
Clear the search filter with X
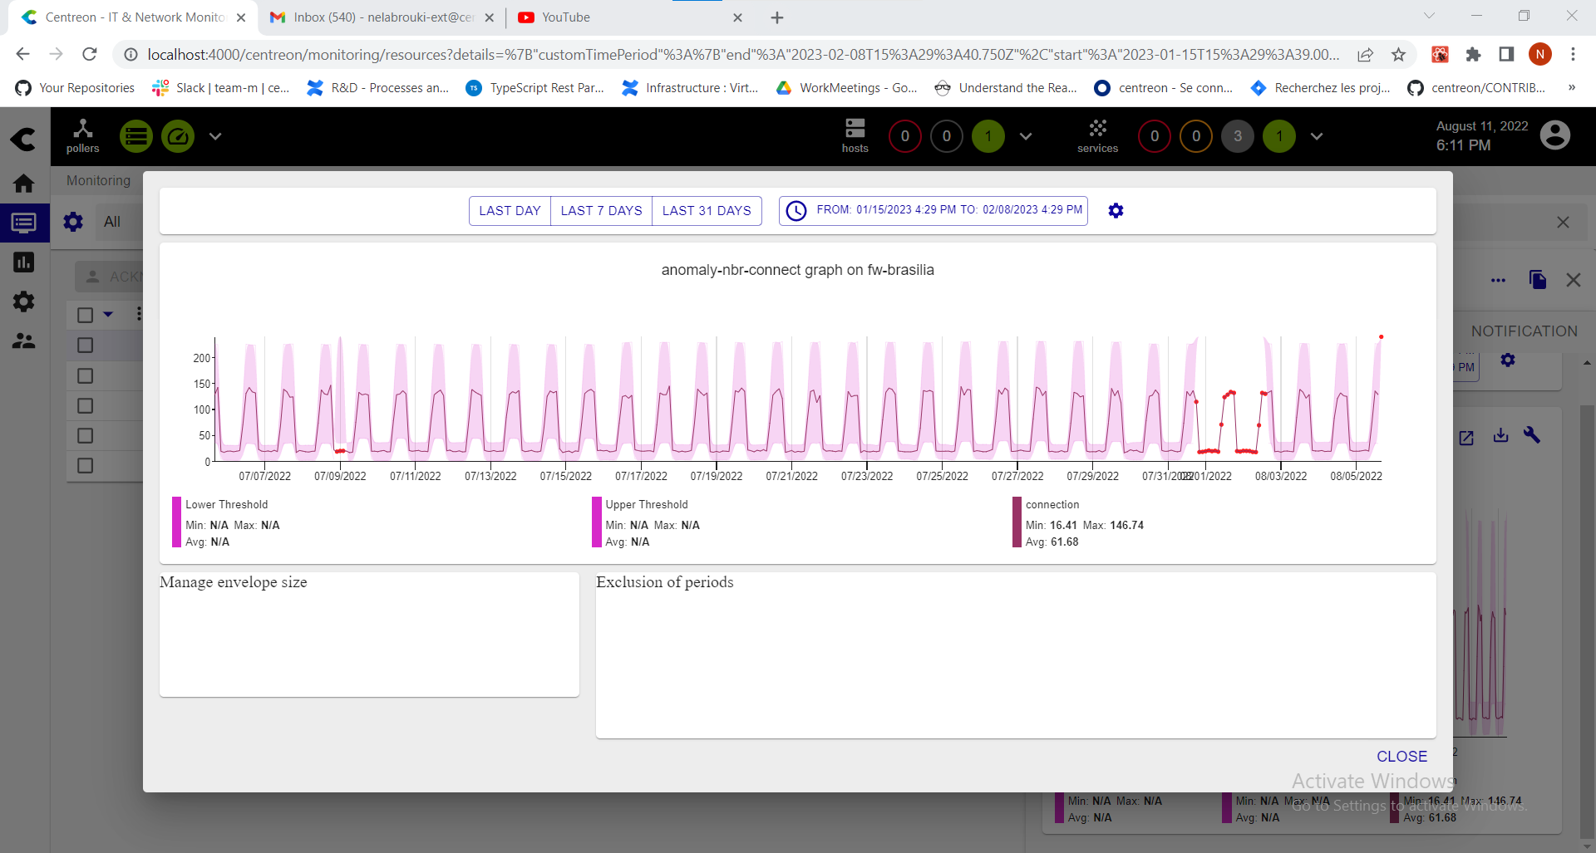point(1563,223)
